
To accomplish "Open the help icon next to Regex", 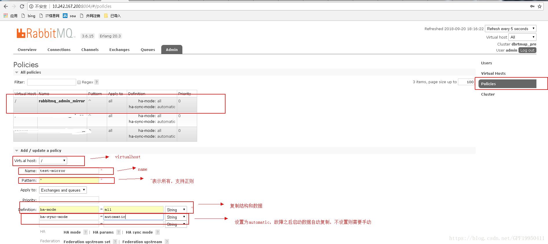I will click(97, 82).
